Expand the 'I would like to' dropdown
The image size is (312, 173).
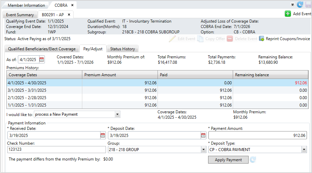pyautogui.click(x=117, y=114)
